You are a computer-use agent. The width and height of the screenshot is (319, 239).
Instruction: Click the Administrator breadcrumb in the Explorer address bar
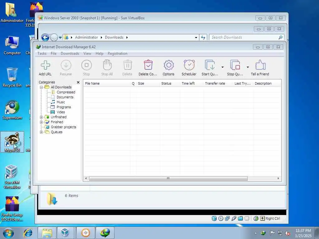coord(86,37)
